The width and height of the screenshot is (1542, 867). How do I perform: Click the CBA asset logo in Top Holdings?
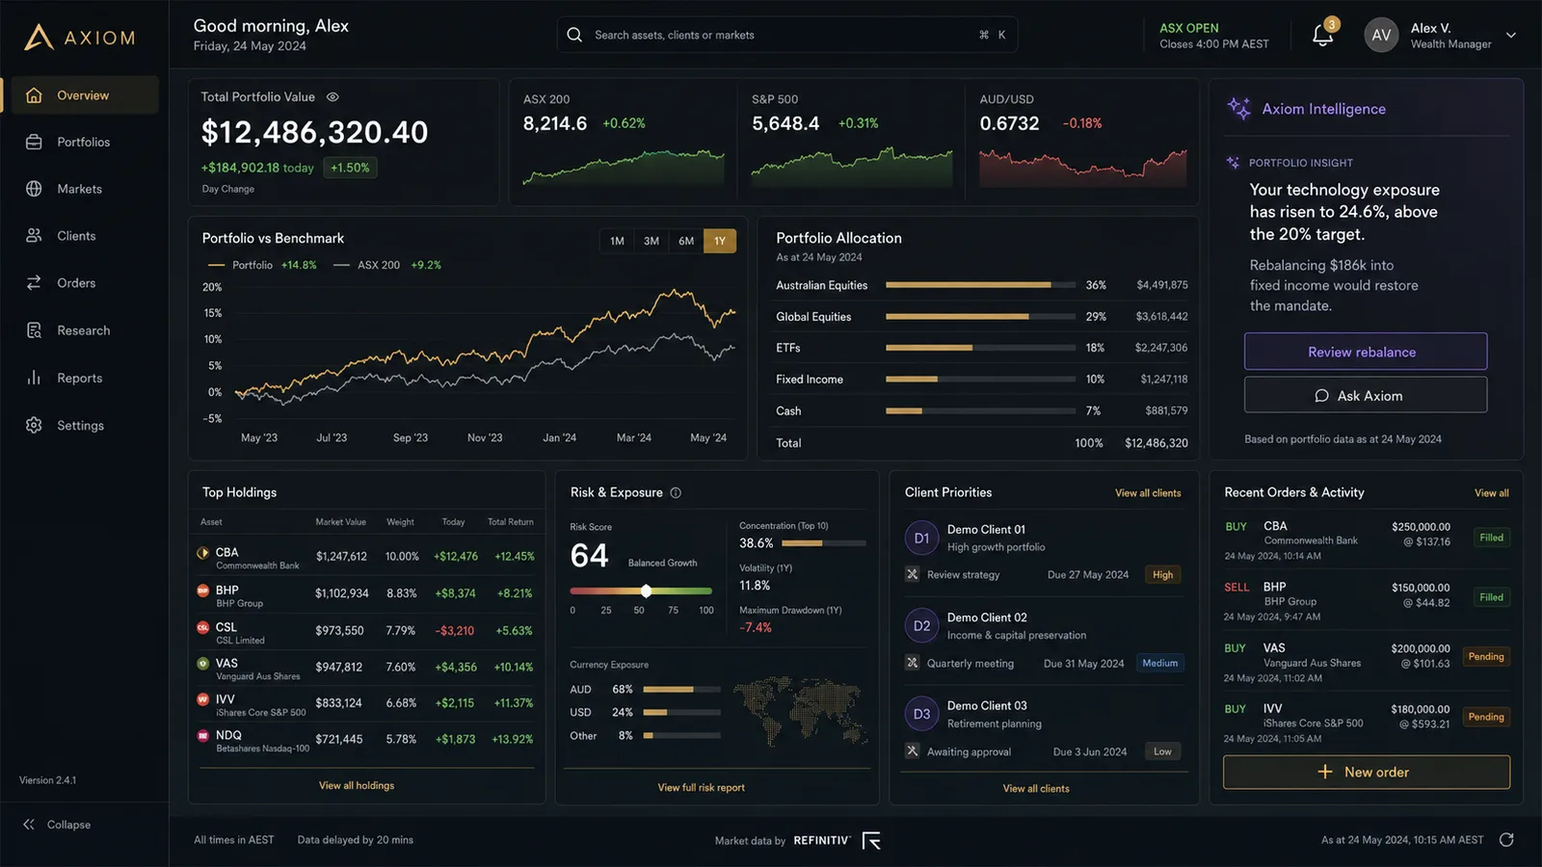point(203,553)
